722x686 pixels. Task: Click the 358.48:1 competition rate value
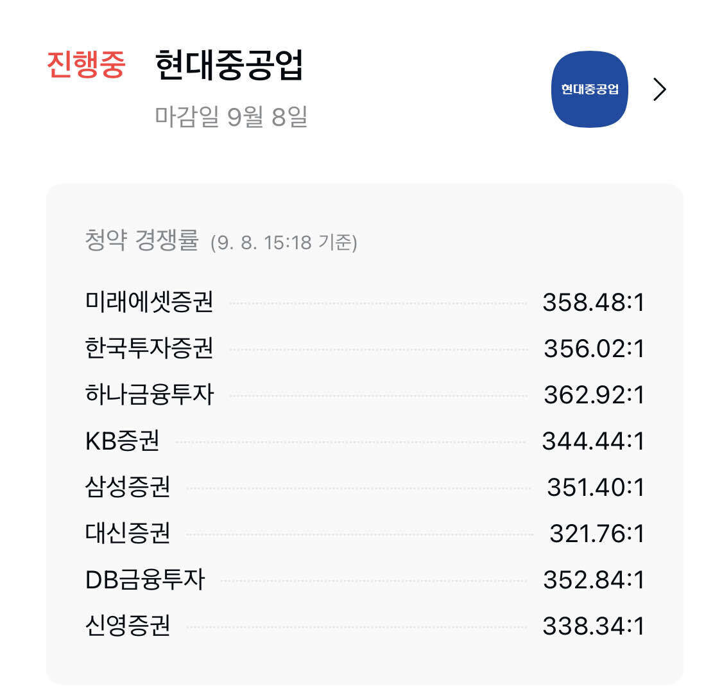pyautogui.click(x=592, y=302)
